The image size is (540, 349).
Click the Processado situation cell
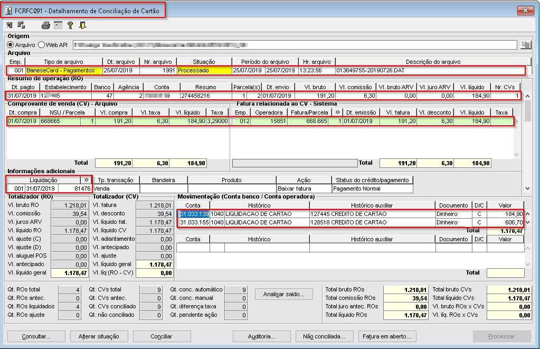[204, 70]
